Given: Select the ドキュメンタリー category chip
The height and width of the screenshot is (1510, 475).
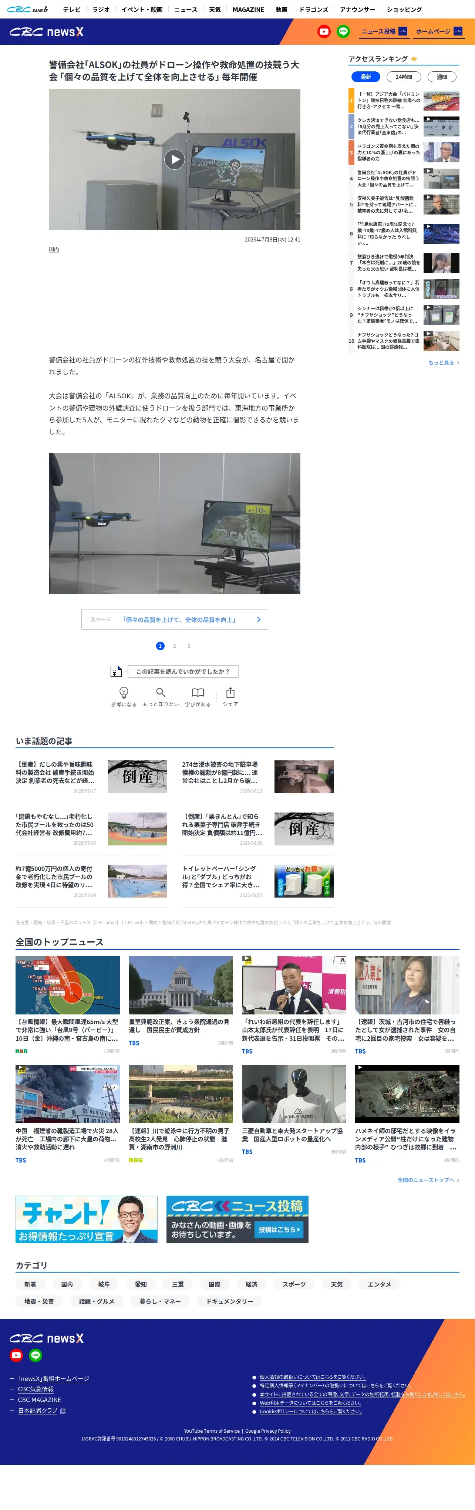Looking at the screenshot, I should [229, 1301].
